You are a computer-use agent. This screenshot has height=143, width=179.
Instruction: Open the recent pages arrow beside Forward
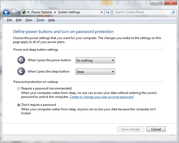[19, 12]
